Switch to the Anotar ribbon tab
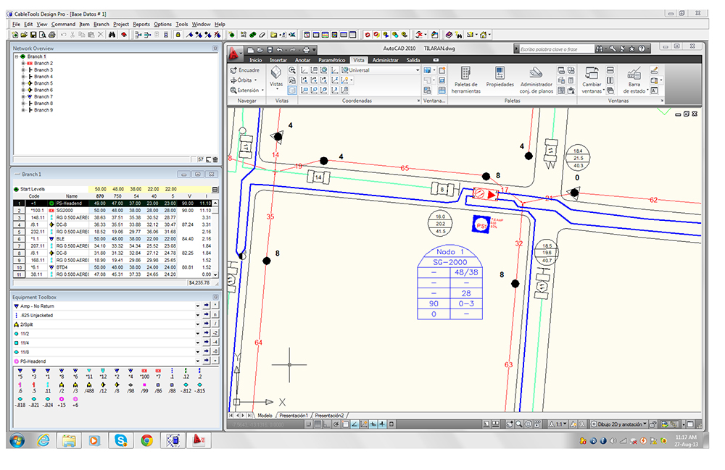Viewport: 725px width, 470px height. click(303, 60)
